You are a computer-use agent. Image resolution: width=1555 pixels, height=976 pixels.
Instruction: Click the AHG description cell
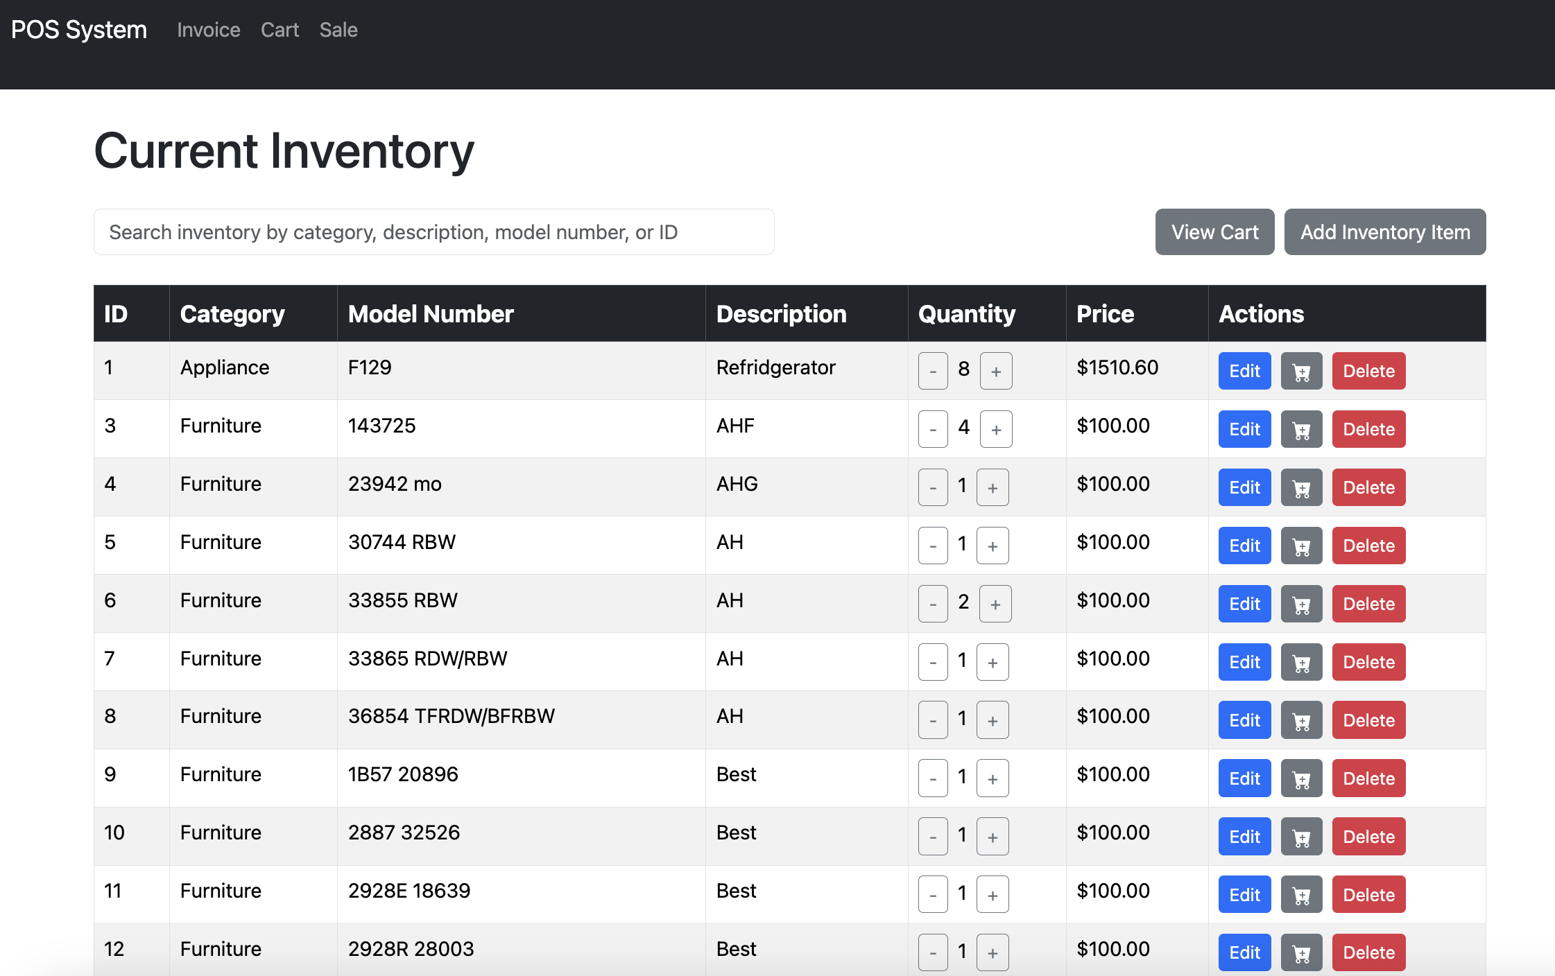pos(807,487)
